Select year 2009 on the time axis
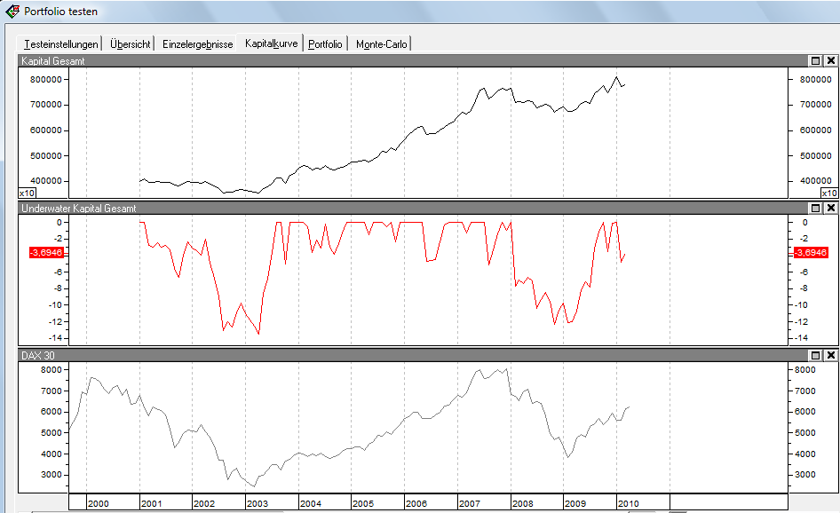This screenshot has width=840, height=513. pyautogui.click(x=575, y=503)
